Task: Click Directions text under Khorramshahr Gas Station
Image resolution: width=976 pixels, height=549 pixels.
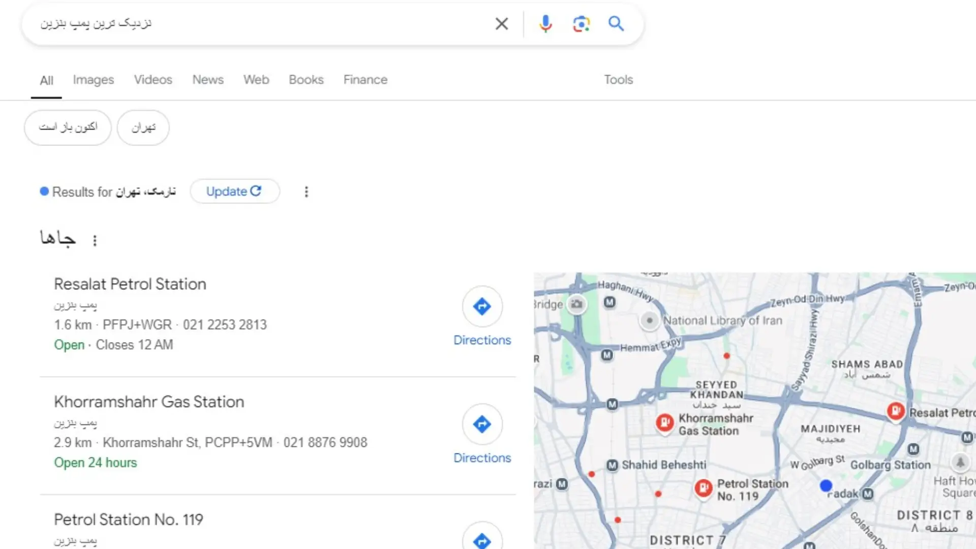Action: point(482,458)
